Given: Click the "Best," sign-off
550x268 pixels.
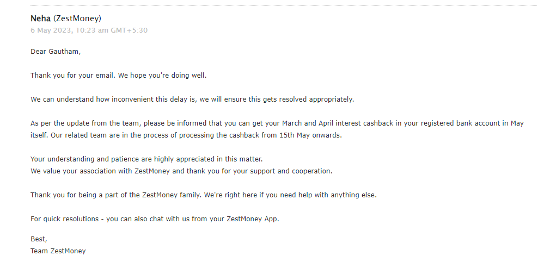Looking at the screenshot, I should [39, 239].
